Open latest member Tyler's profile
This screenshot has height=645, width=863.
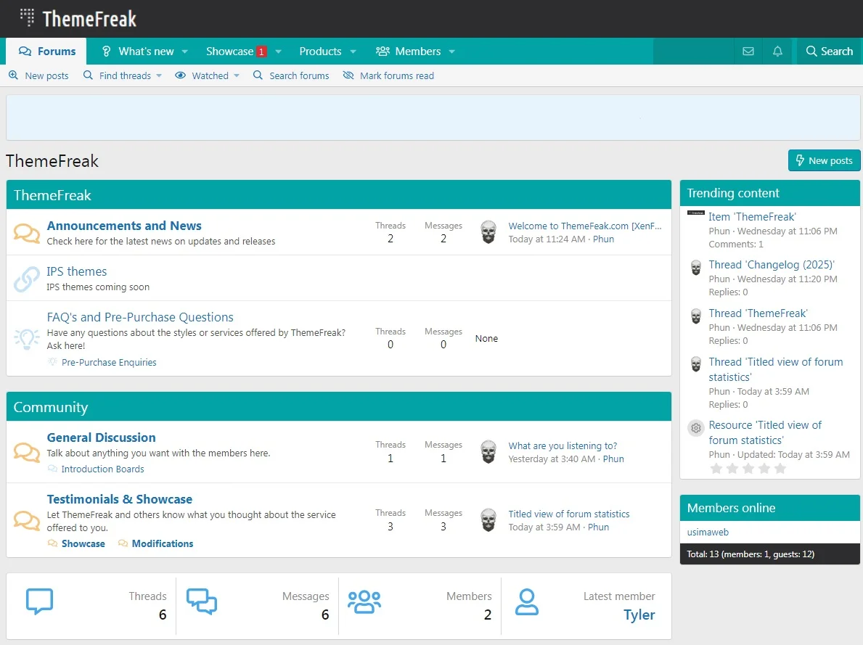pos(639,615)
